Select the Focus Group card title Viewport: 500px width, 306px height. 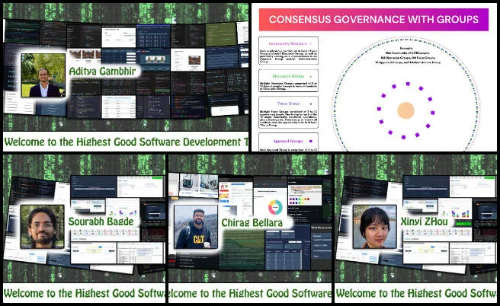click(289, 104)
